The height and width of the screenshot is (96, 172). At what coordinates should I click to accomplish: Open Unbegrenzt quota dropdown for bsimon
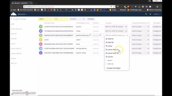[157, 27]
